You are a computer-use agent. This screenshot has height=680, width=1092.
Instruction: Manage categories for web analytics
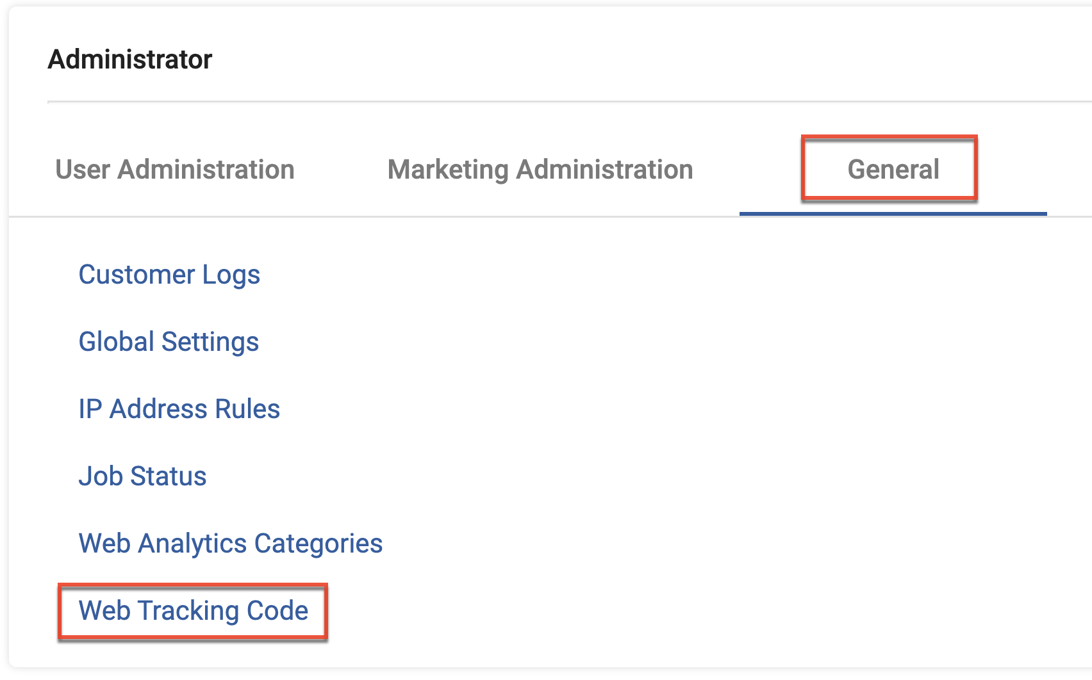230,544
